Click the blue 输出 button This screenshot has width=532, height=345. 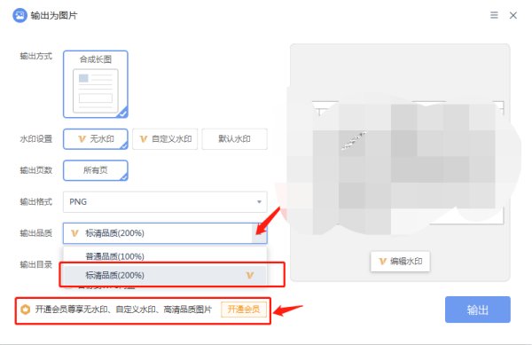(x=478, y=310)
